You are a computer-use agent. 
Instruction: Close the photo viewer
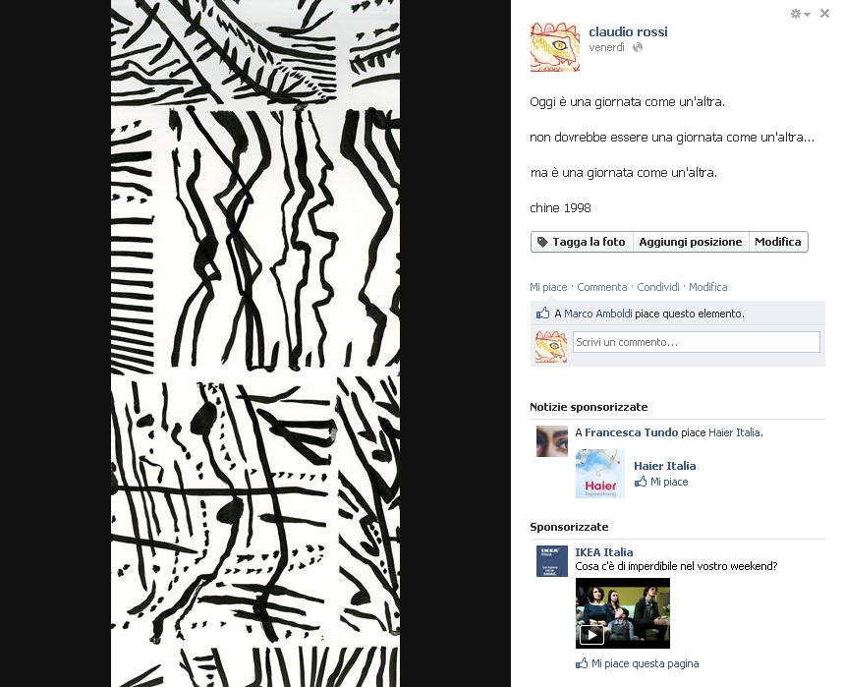tap(824, 14)
